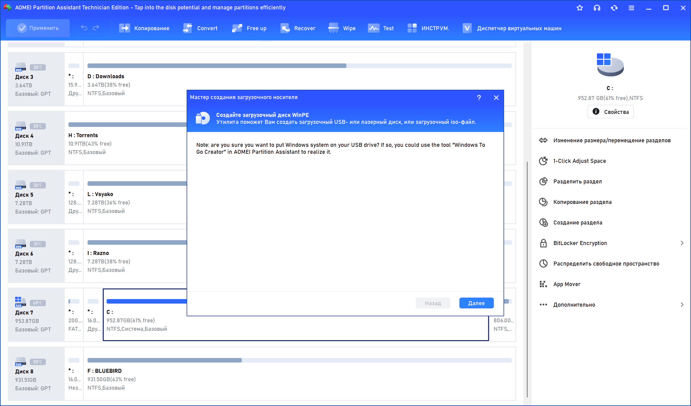Open the Convert toolbar menu
Screen dimensions: 691x406
click(x=200, y=28)
